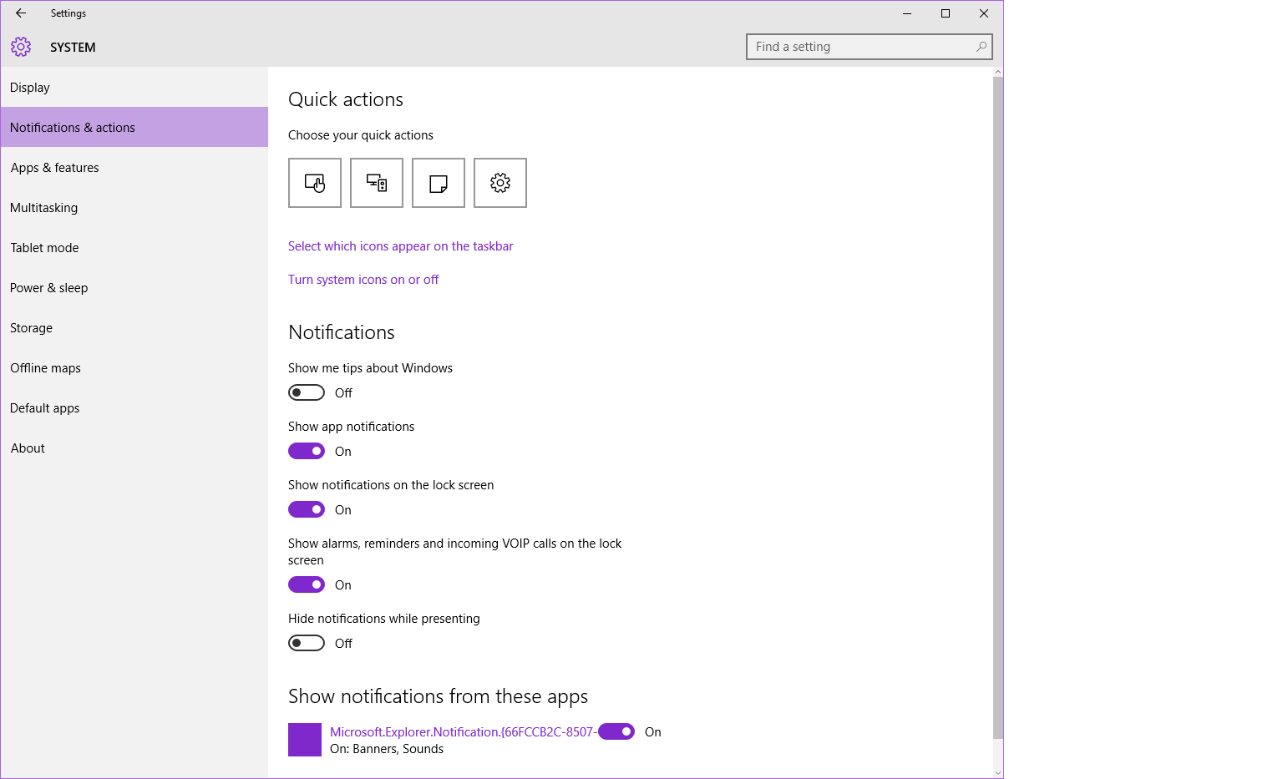Viewport: 1283px width, 779px height.
Task: Turn off Microsoft.Explorer.Notification app notifications toggle
Action: pos(616,731)
